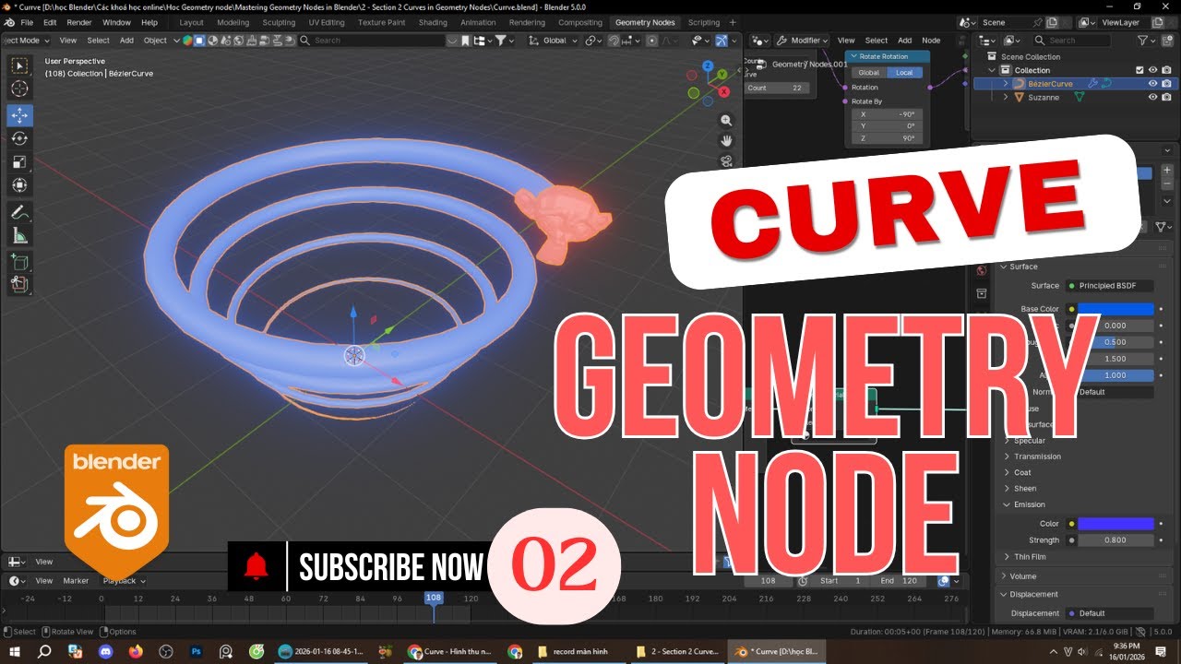Switch to the Scripting workspace tab
The image size is (1181, 664).
pyautogui.click(x=704, y=22)
